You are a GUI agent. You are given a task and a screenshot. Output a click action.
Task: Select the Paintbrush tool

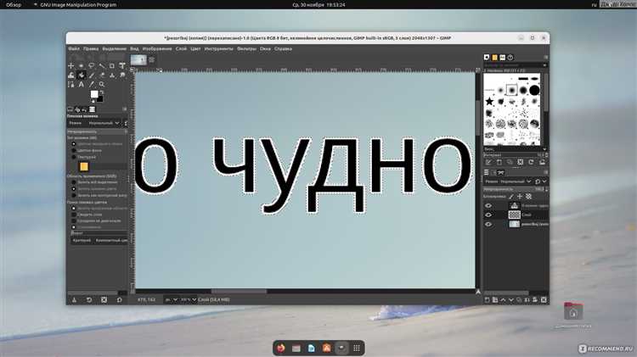point(92,75)
